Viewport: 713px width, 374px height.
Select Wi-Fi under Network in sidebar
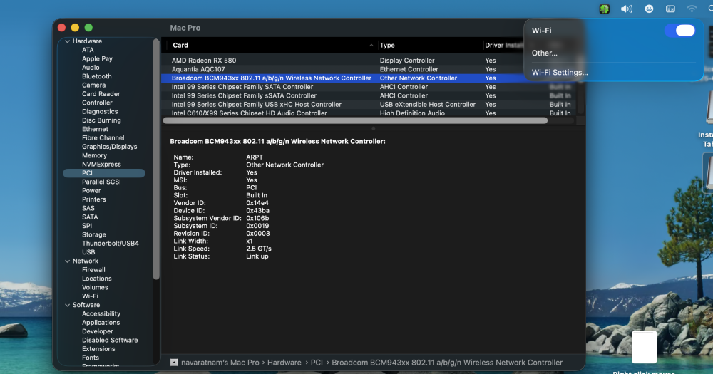(x=90, y=296)
